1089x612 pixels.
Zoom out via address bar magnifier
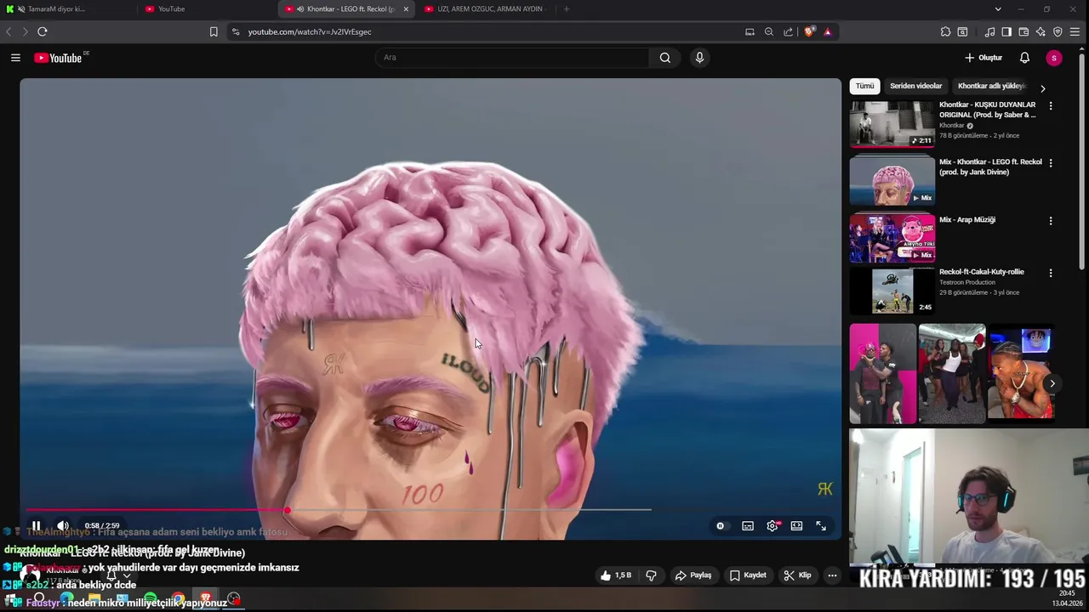769,31
